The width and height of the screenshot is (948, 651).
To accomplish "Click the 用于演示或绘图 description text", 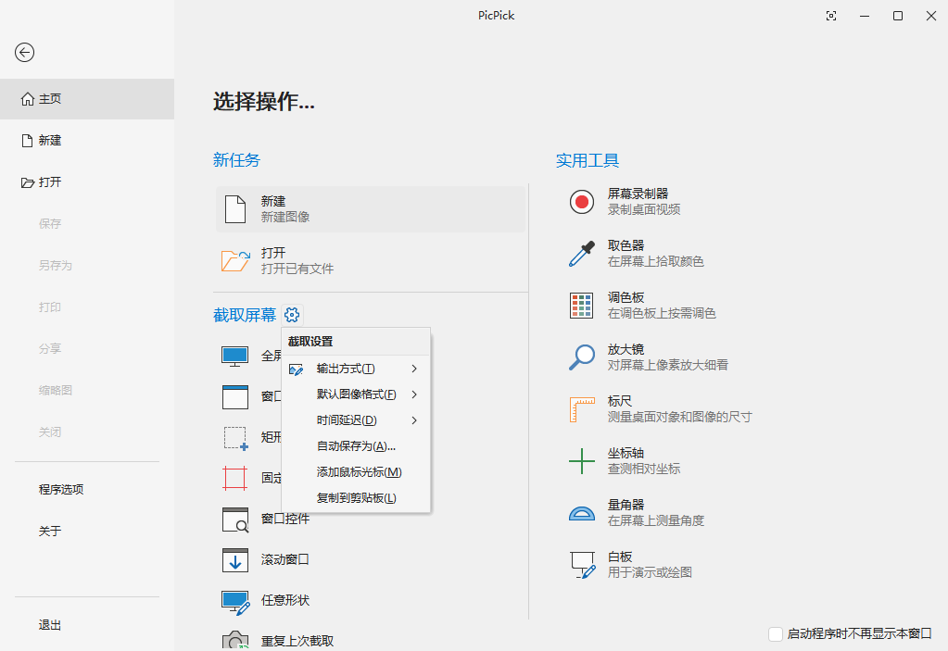I will 650,572.
